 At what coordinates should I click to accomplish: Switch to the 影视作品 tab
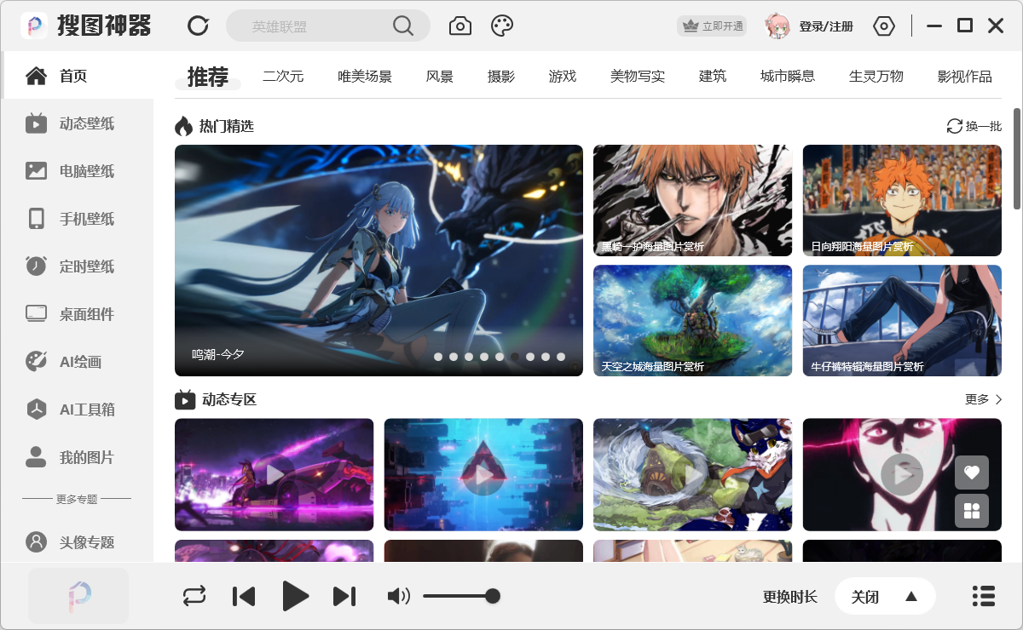pyautogui.click(x=965, y=76)
